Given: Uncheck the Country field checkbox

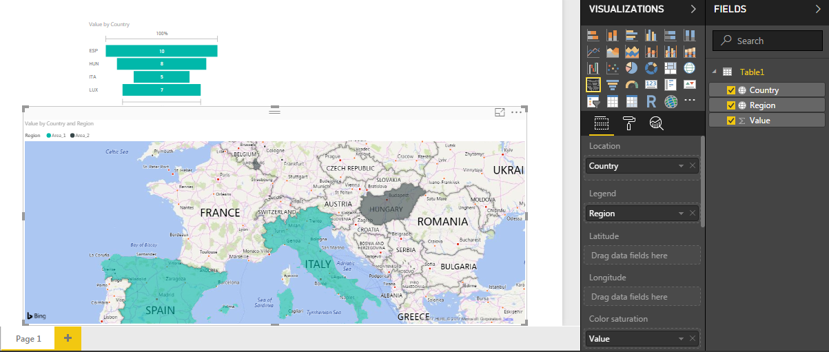Looking at the screenshot, I should tap(732, 90).
